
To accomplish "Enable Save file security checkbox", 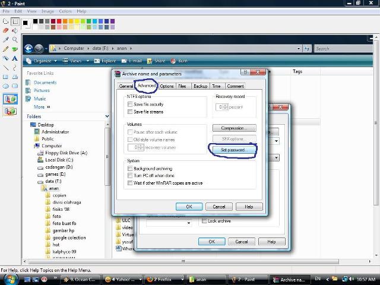I will 130,104.
